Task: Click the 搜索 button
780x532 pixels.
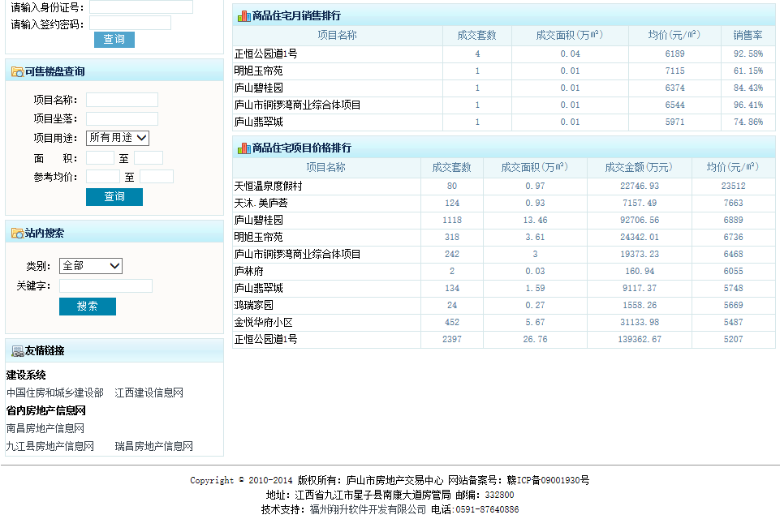Action: point(88,307)
